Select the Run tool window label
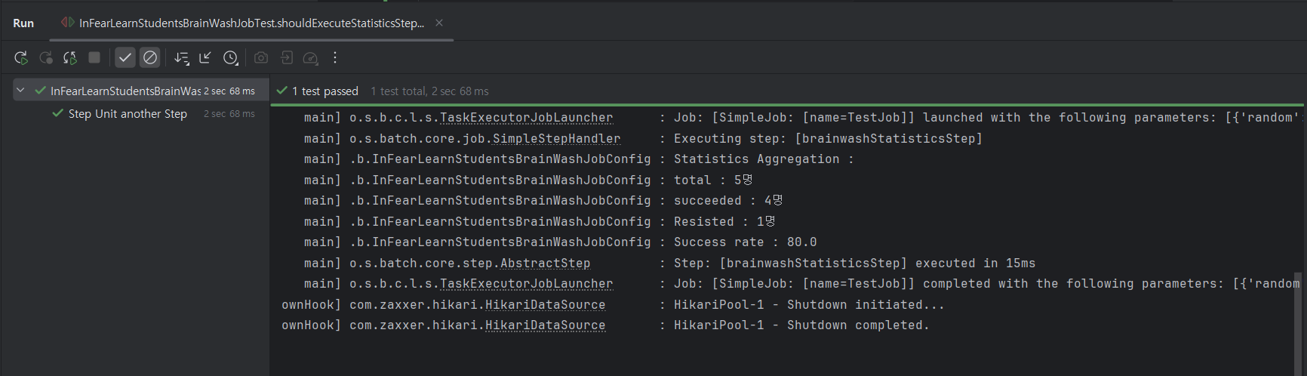 click(23, 23)
